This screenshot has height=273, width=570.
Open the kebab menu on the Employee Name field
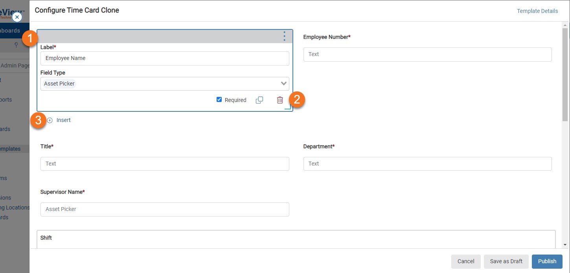(284, 36)
